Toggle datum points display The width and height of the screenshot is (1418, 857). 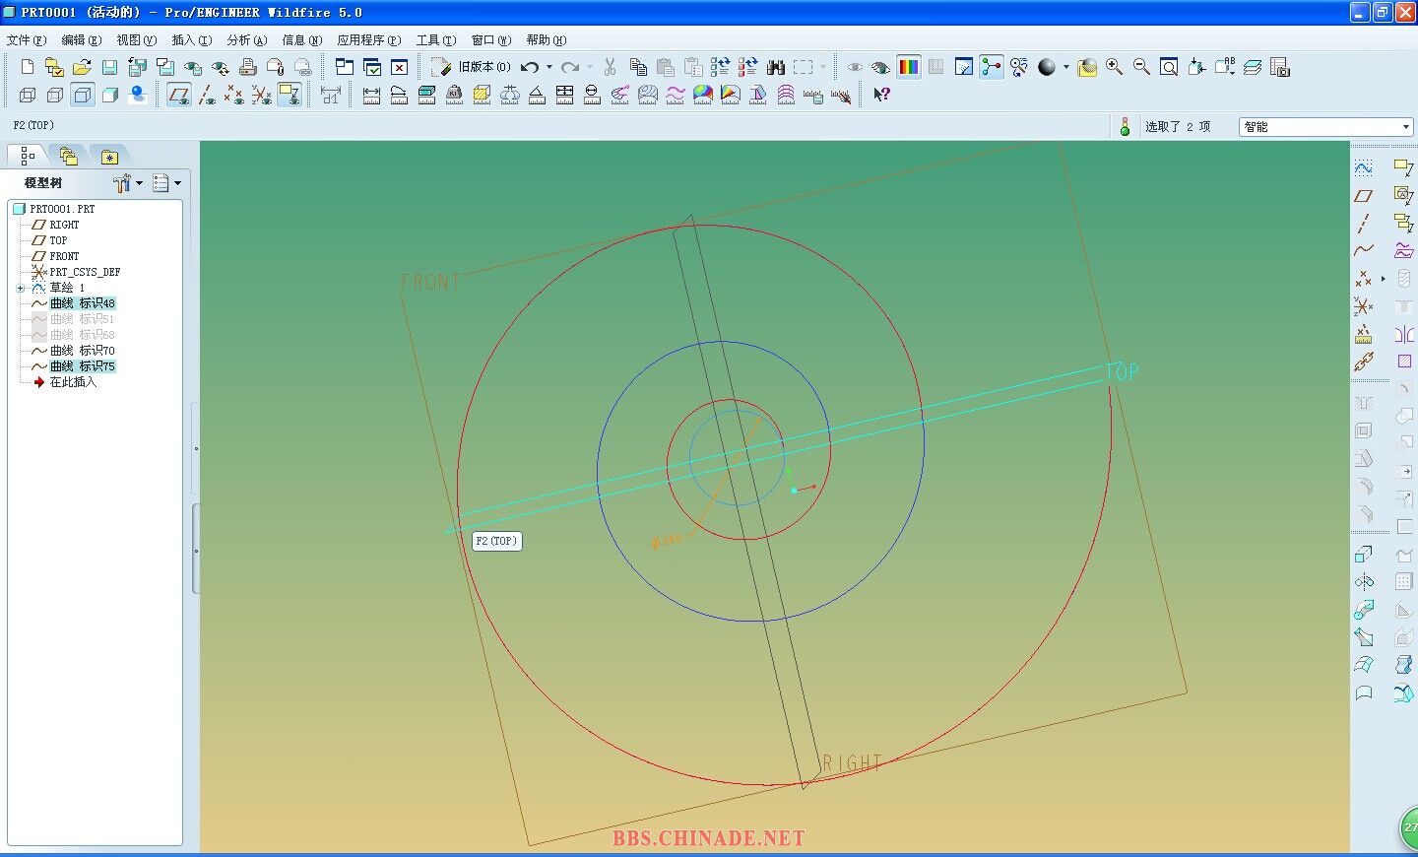pos(233,95)
